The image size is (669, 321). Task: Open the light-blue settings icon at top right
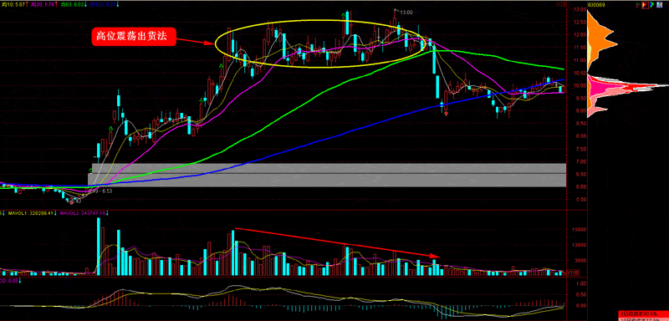[x=659, y=5]
